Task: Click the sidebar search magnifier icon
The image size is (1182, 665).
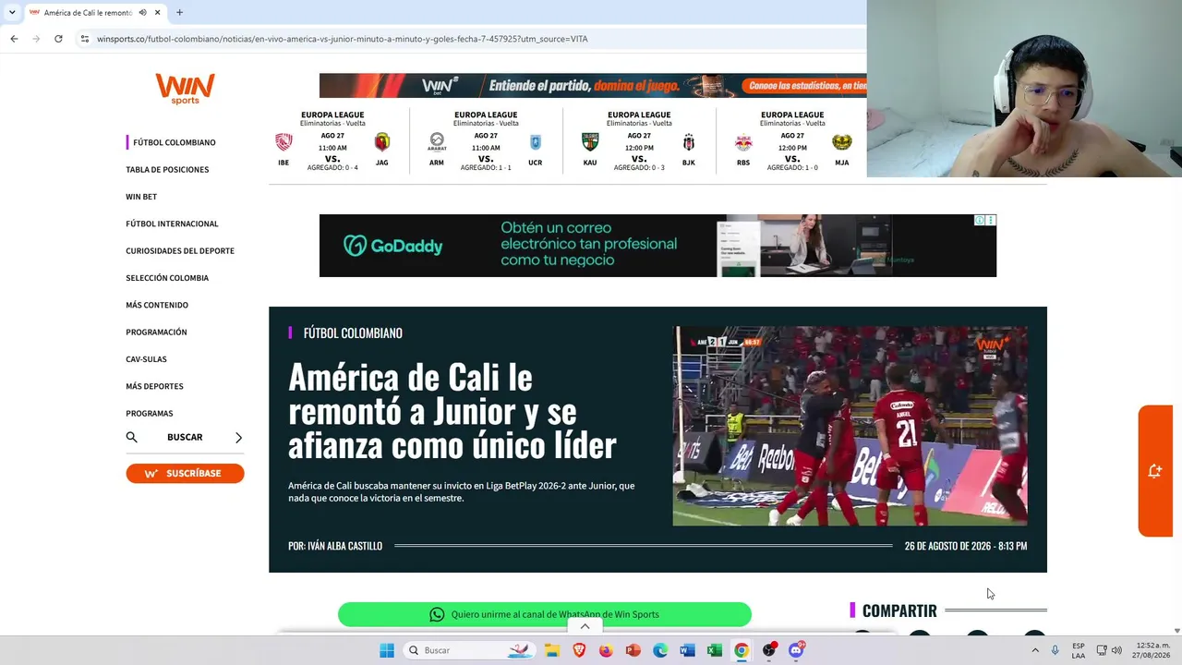Action: pyautogui.click(x=131, y=438)
